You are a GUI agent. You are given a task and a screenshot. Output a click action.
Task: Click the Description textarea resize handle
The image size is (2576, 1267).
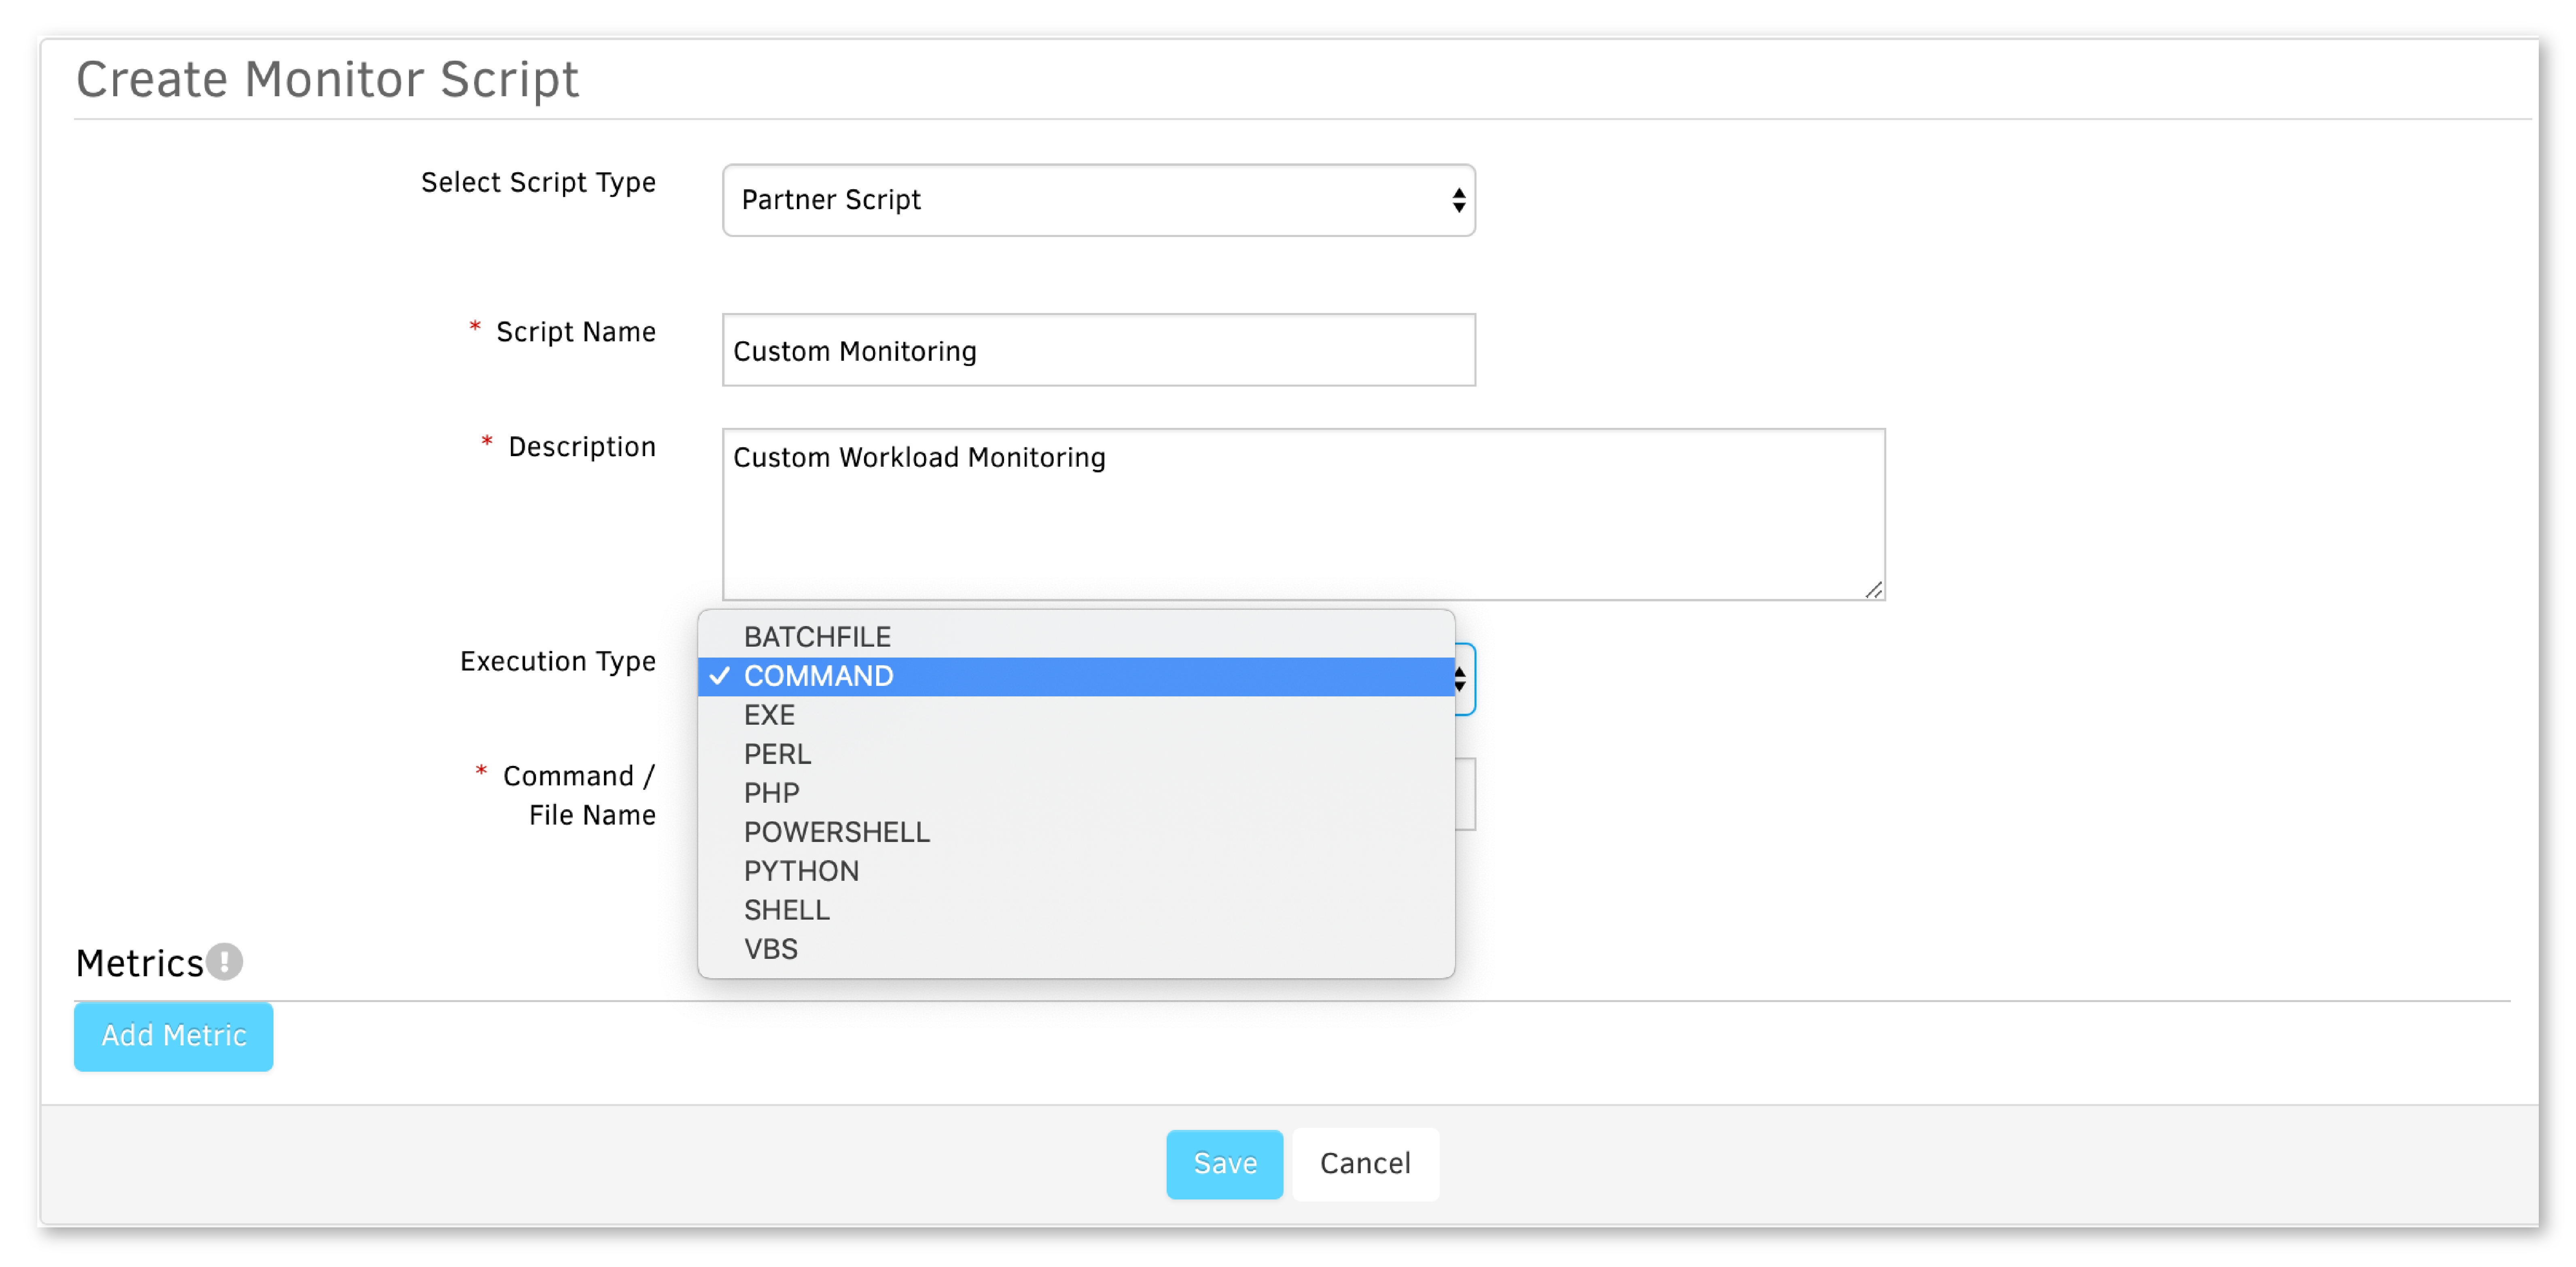point(1873,591)
